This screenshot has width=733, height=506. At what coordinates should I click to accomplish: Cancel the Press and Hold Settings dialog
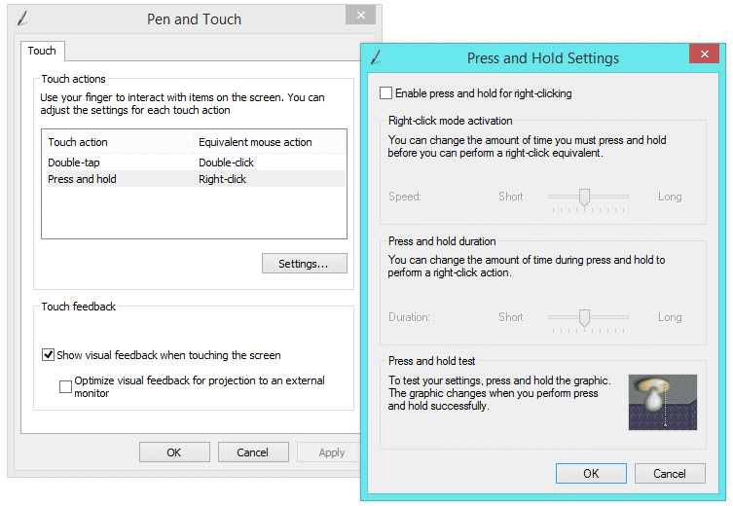coord(670,473)
